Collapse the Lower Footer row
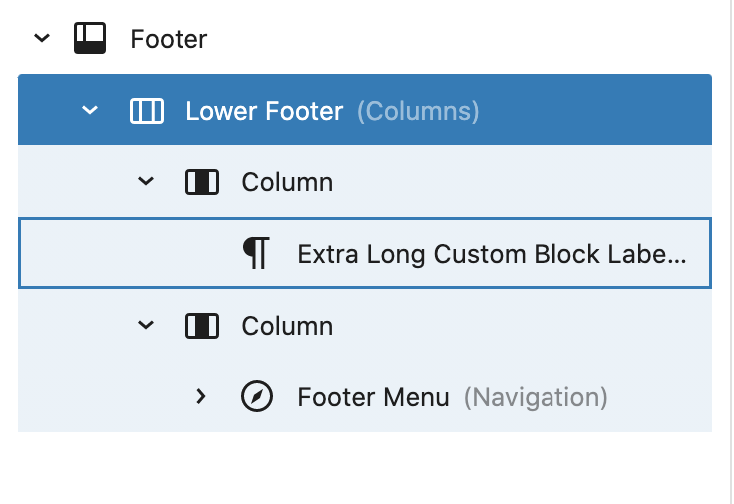This screenshot has width=734, height=504. (90, 111)
